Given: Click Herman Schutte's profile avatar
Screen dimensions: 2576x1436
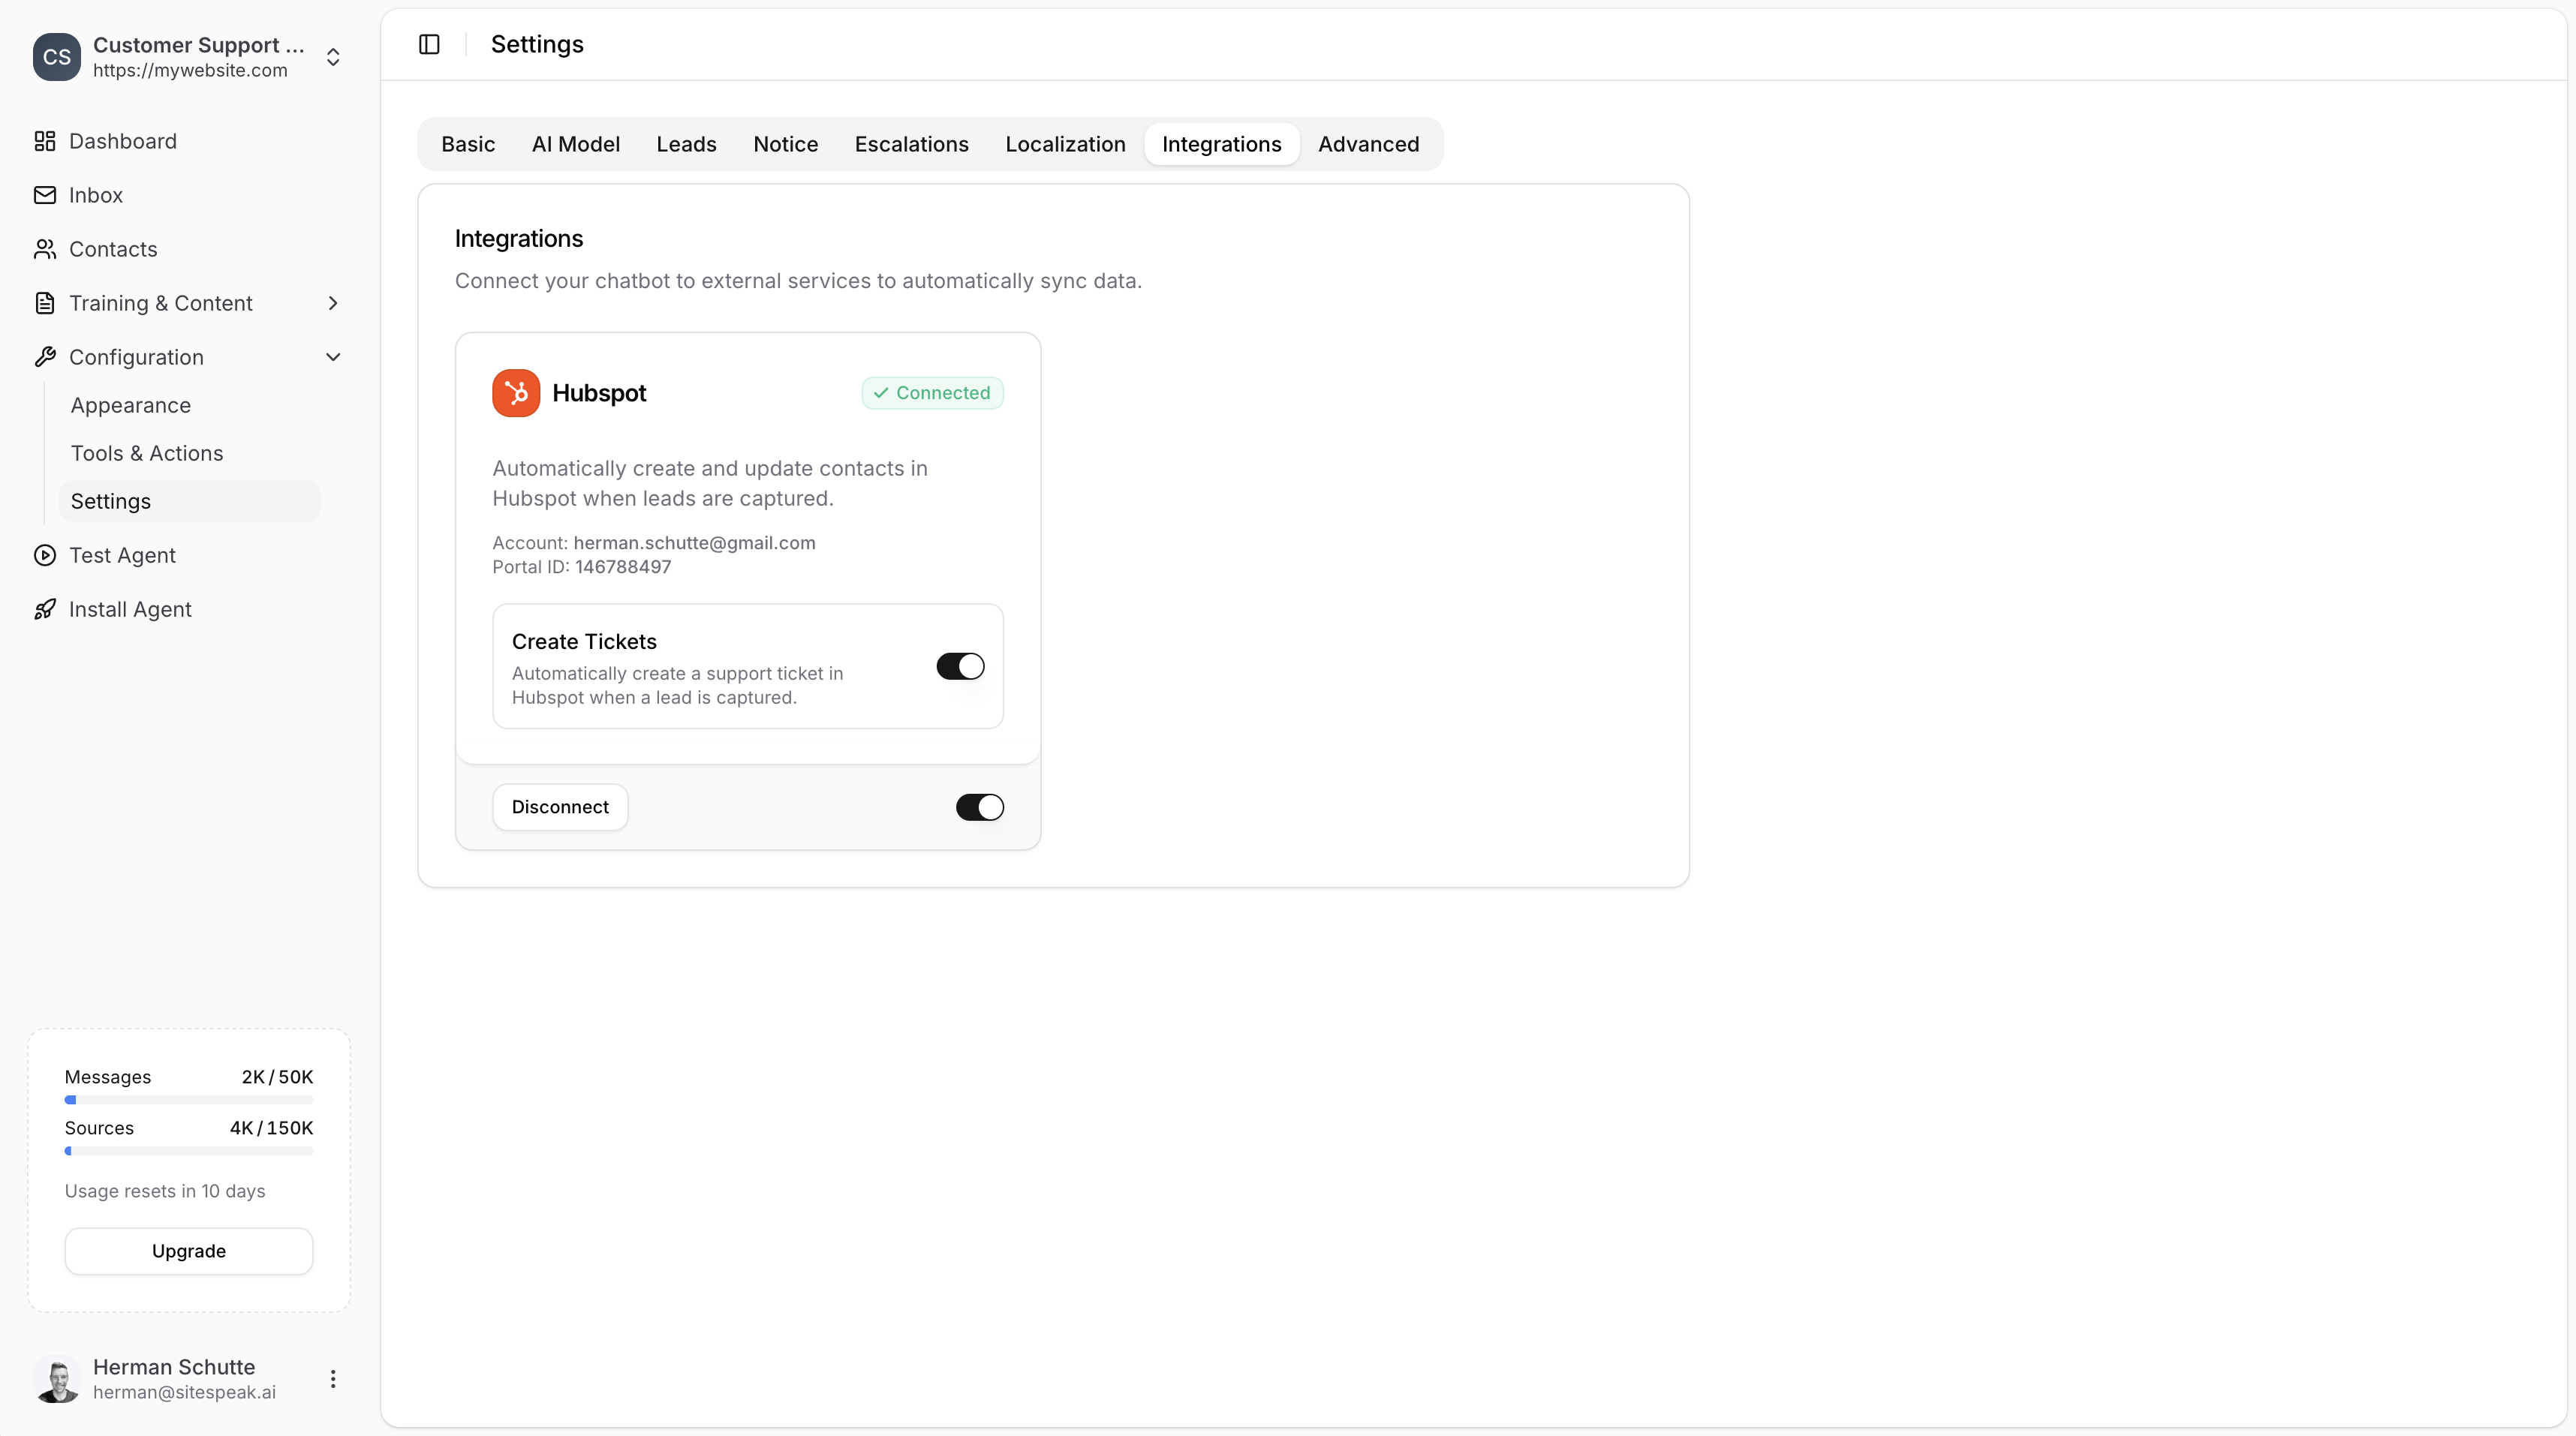Looking at the screenshot, I should (x=57, y=1379).
